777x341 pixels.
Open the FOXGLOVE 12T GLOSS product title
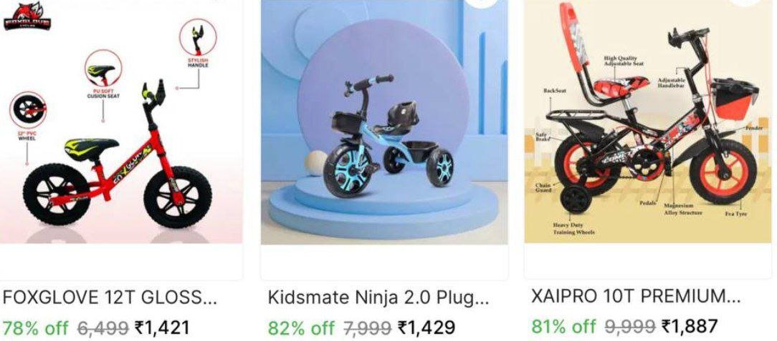coord(110,297)
